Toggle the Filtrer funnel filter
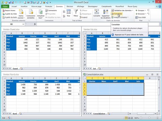Screen dimensions: 162x121 pos(76,13)
